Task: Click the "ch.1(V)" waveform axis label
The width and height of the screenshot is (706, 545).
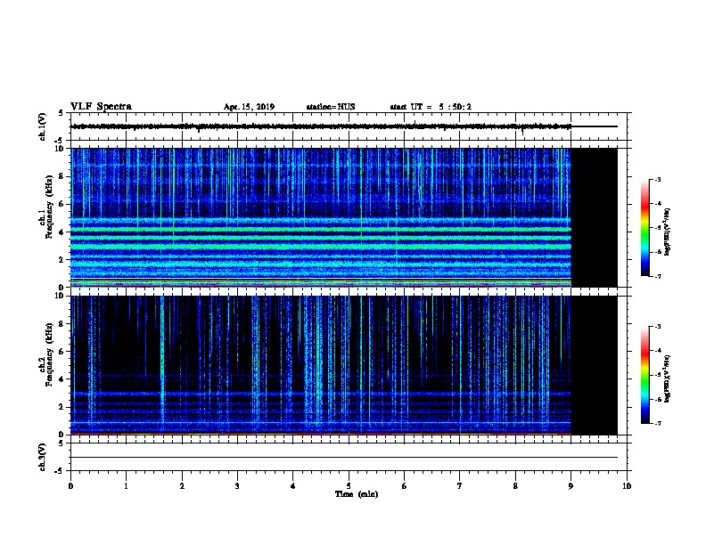Action: point(42,126)
